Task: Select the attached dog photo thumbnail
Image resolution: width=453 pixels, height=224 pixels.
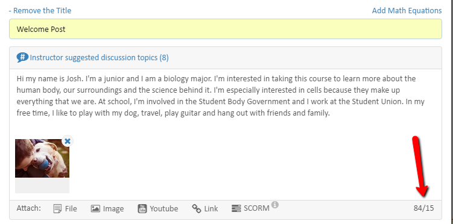Action: [42, 158]
